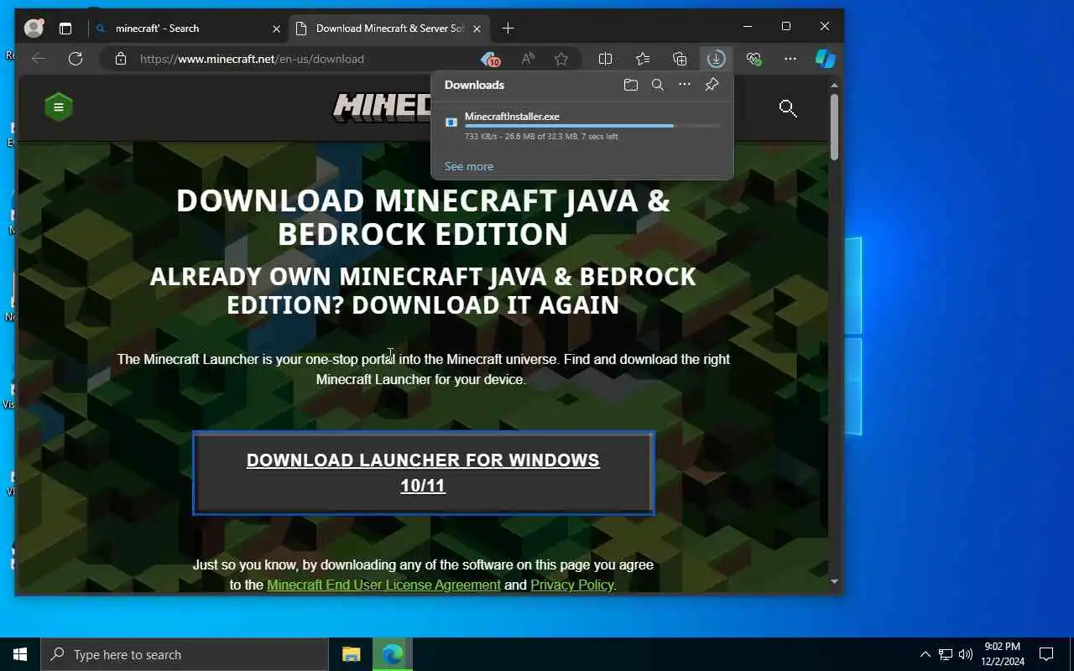
Task: Open Edge Settings and more menu
Action: [790, 59]
